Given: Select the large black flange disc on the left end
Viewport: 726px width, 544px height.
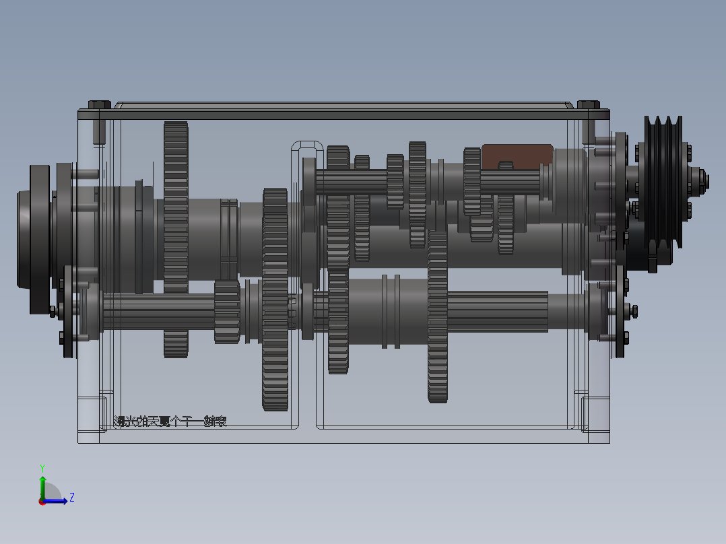Looking at the screenshot, I should click(39, 240).
